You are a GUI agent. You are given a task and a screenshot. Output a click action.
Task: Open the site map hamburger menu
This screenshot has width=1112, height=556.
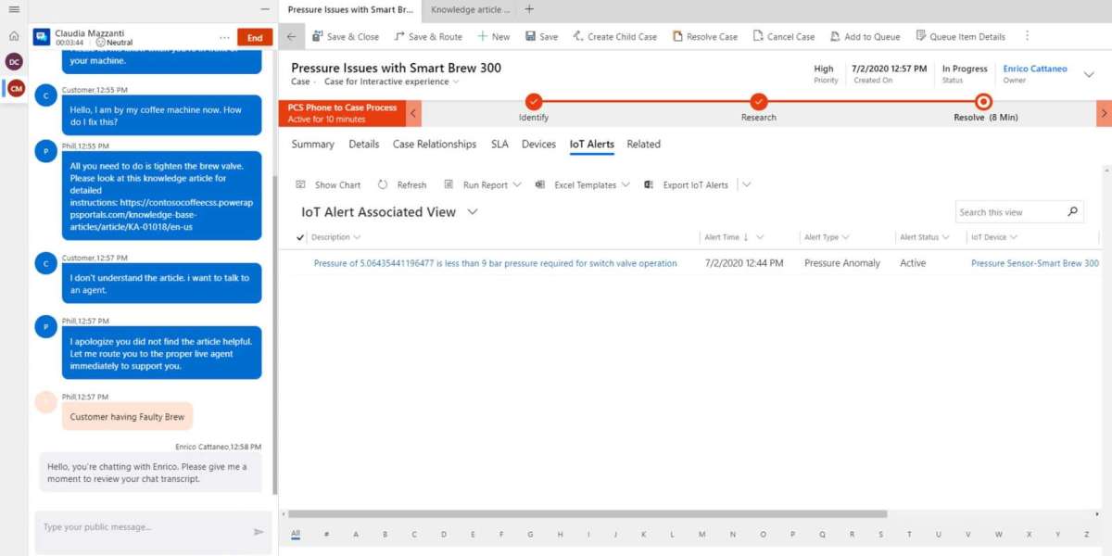[x=13, y=9]
